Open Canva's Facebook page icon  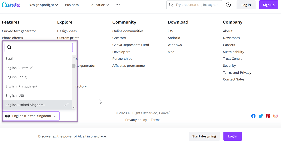pyautogui.click(x=253, y=116)
